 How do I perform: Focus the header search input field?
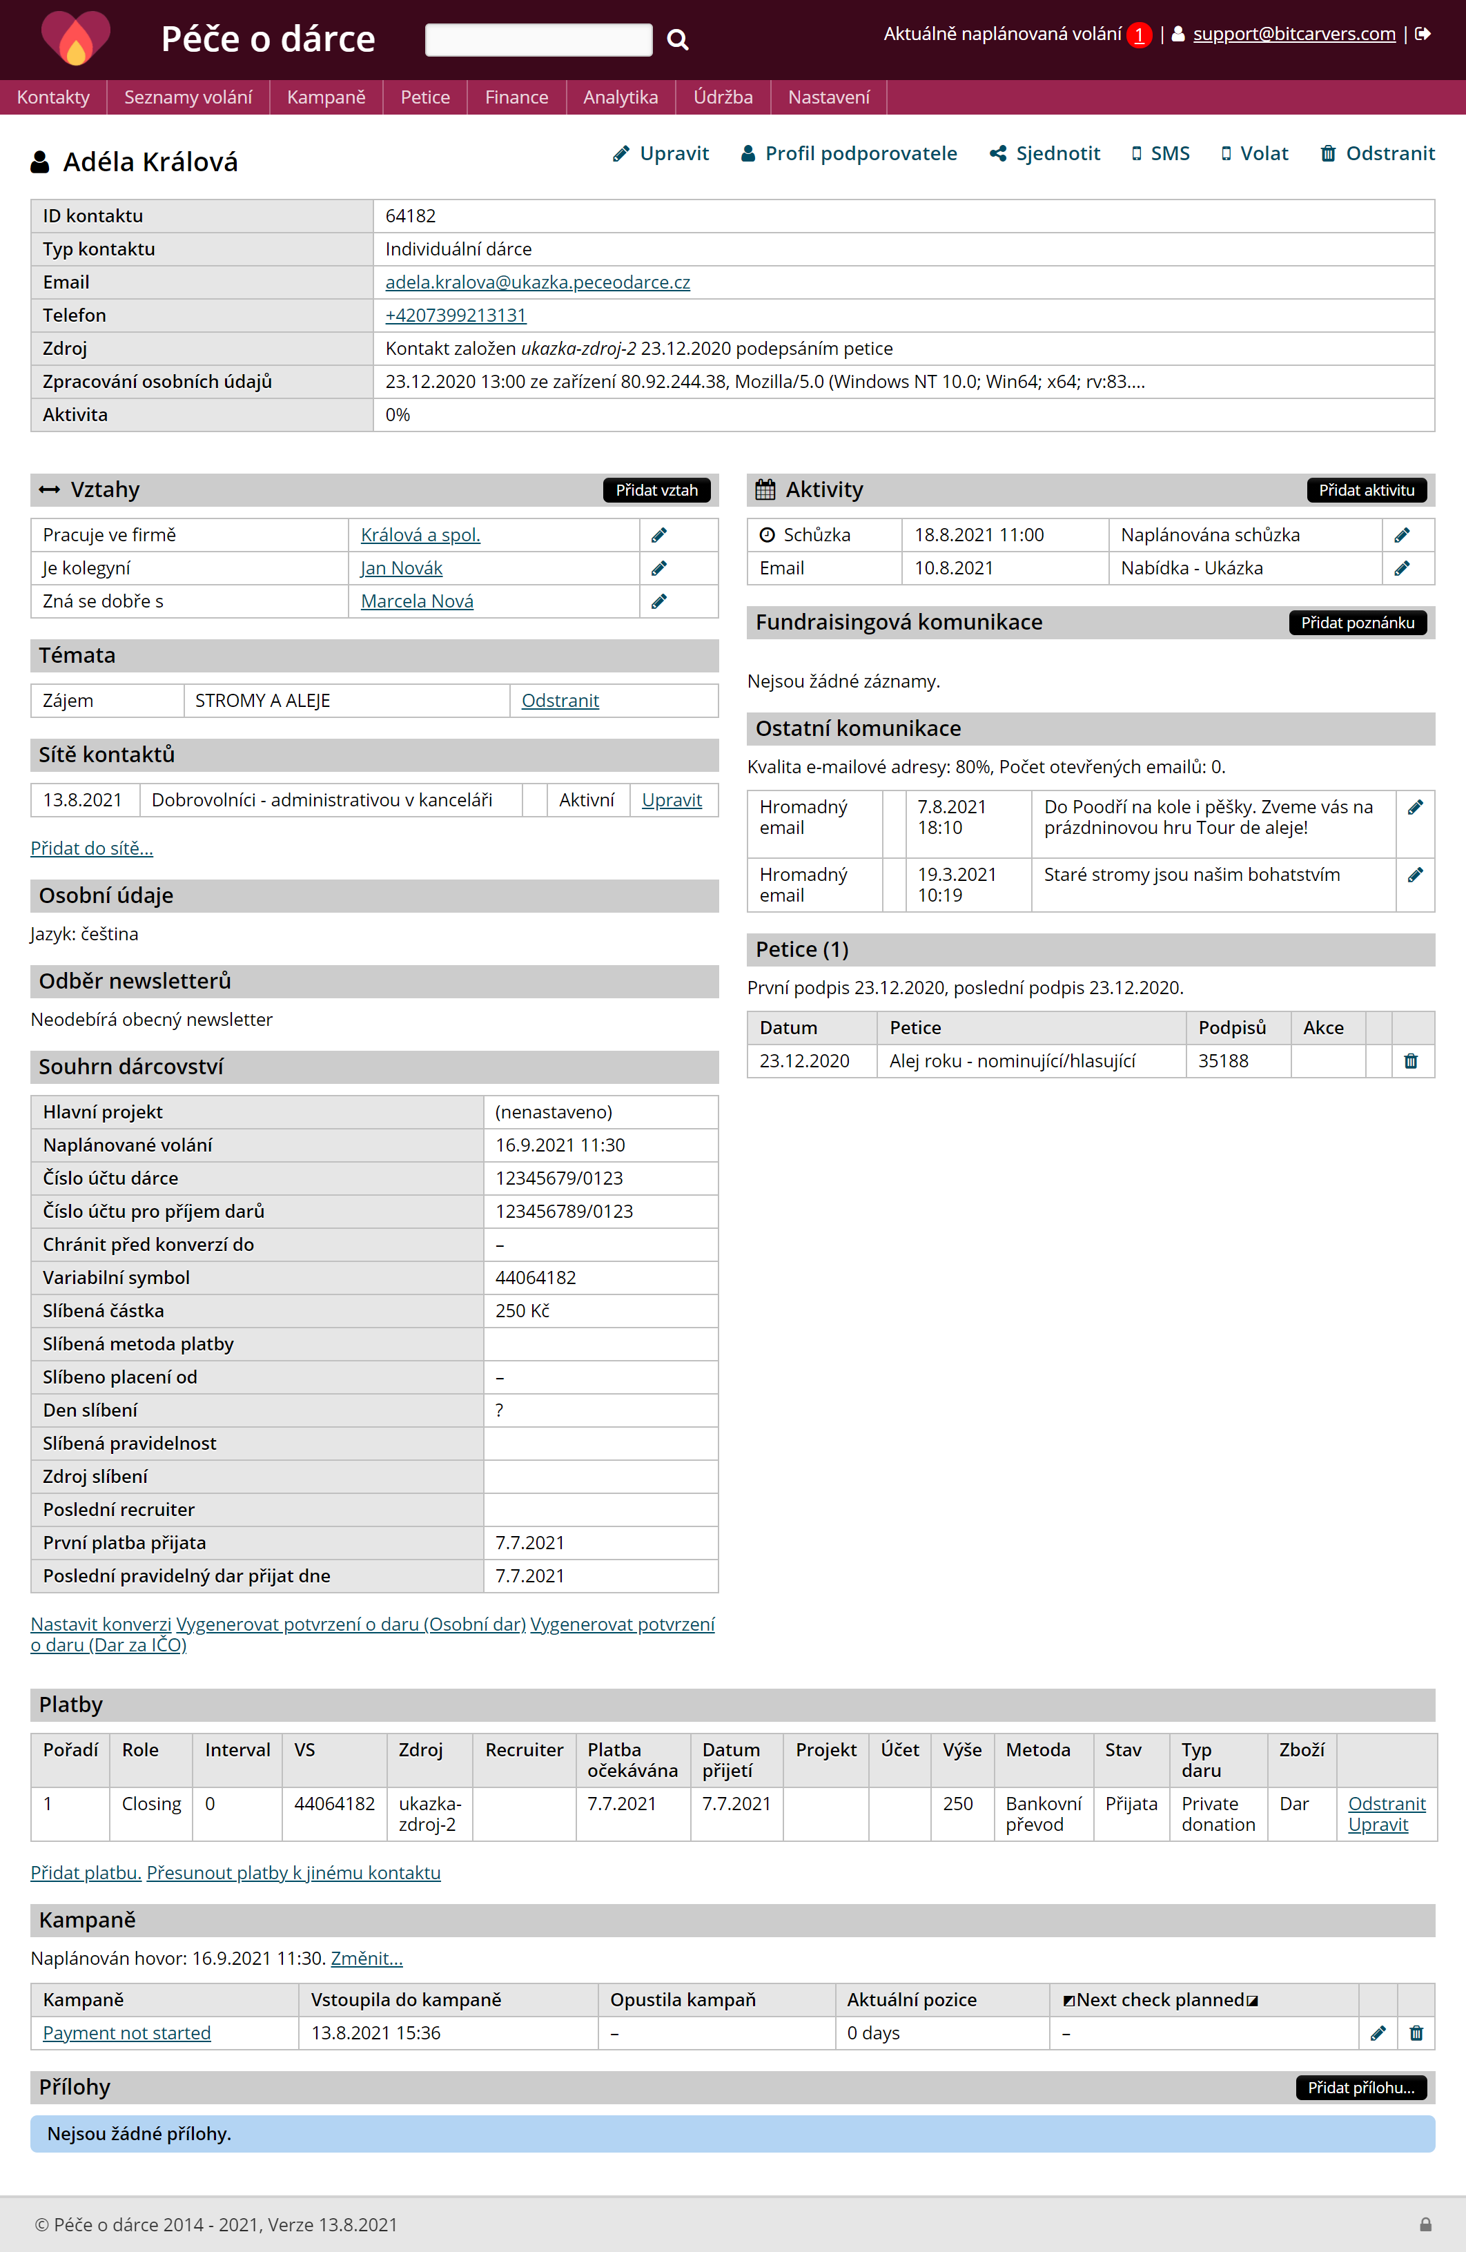[x=538, y=40]
